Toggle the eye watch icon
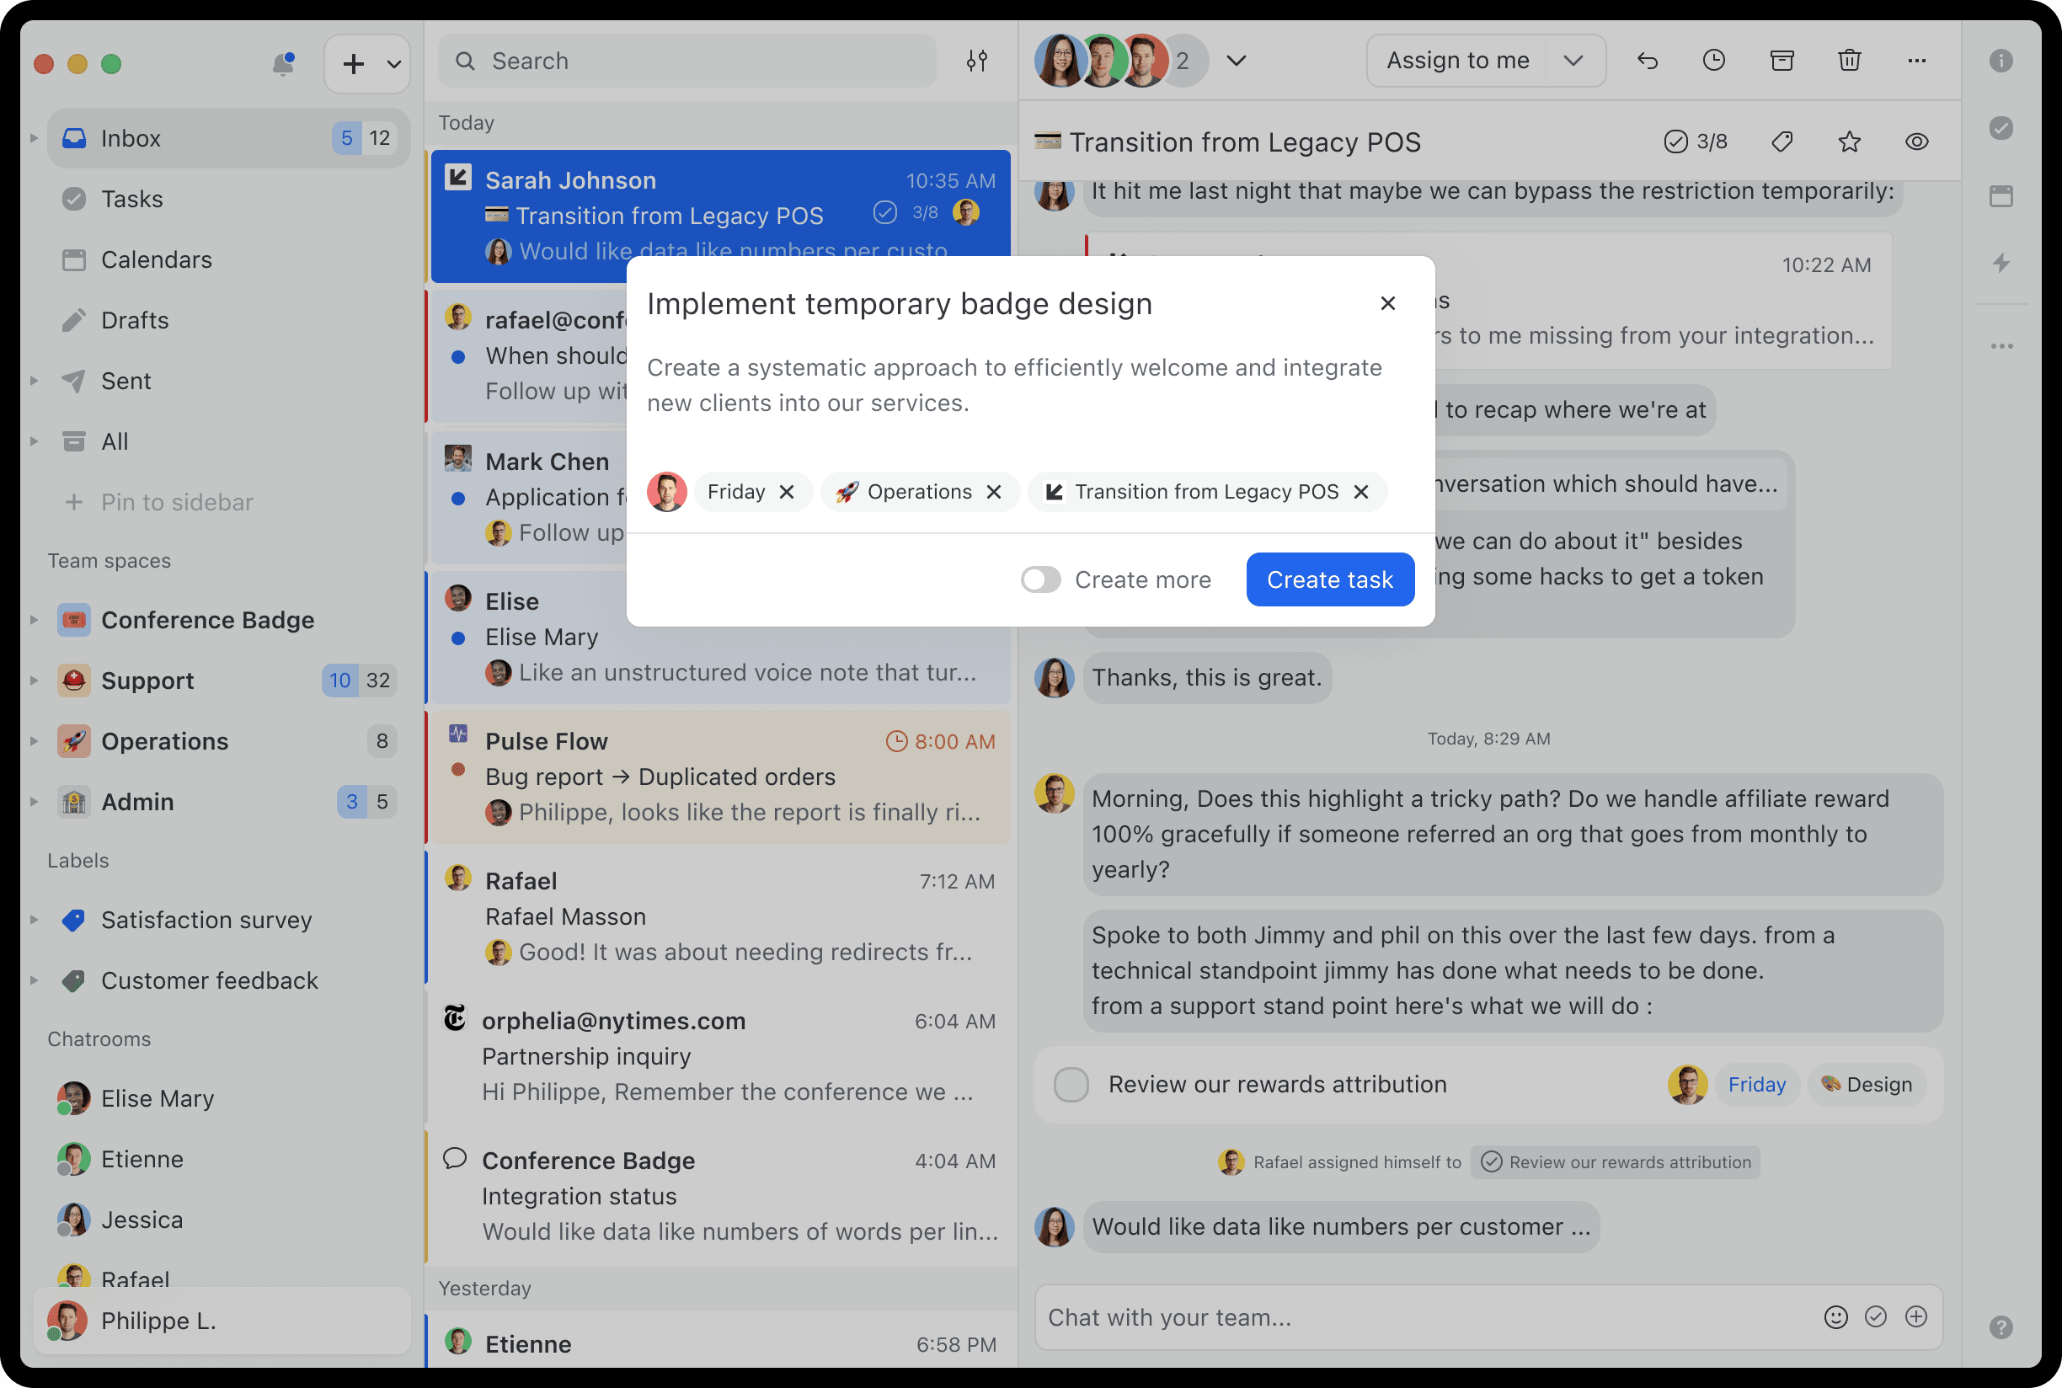This screenshot has height=1388, width=2062. 1916,141
